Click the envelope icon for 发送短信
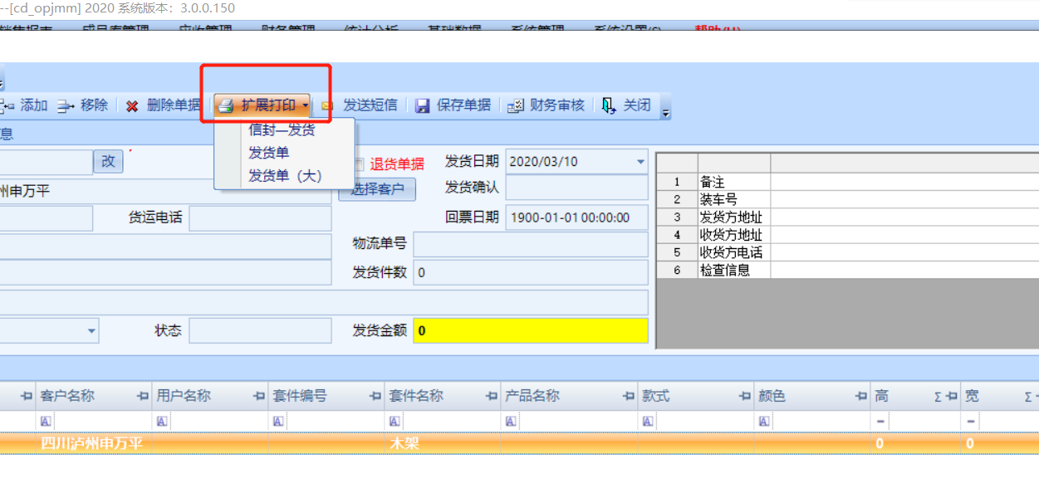This screenshot has width=1039, height=498. (328, 106)
